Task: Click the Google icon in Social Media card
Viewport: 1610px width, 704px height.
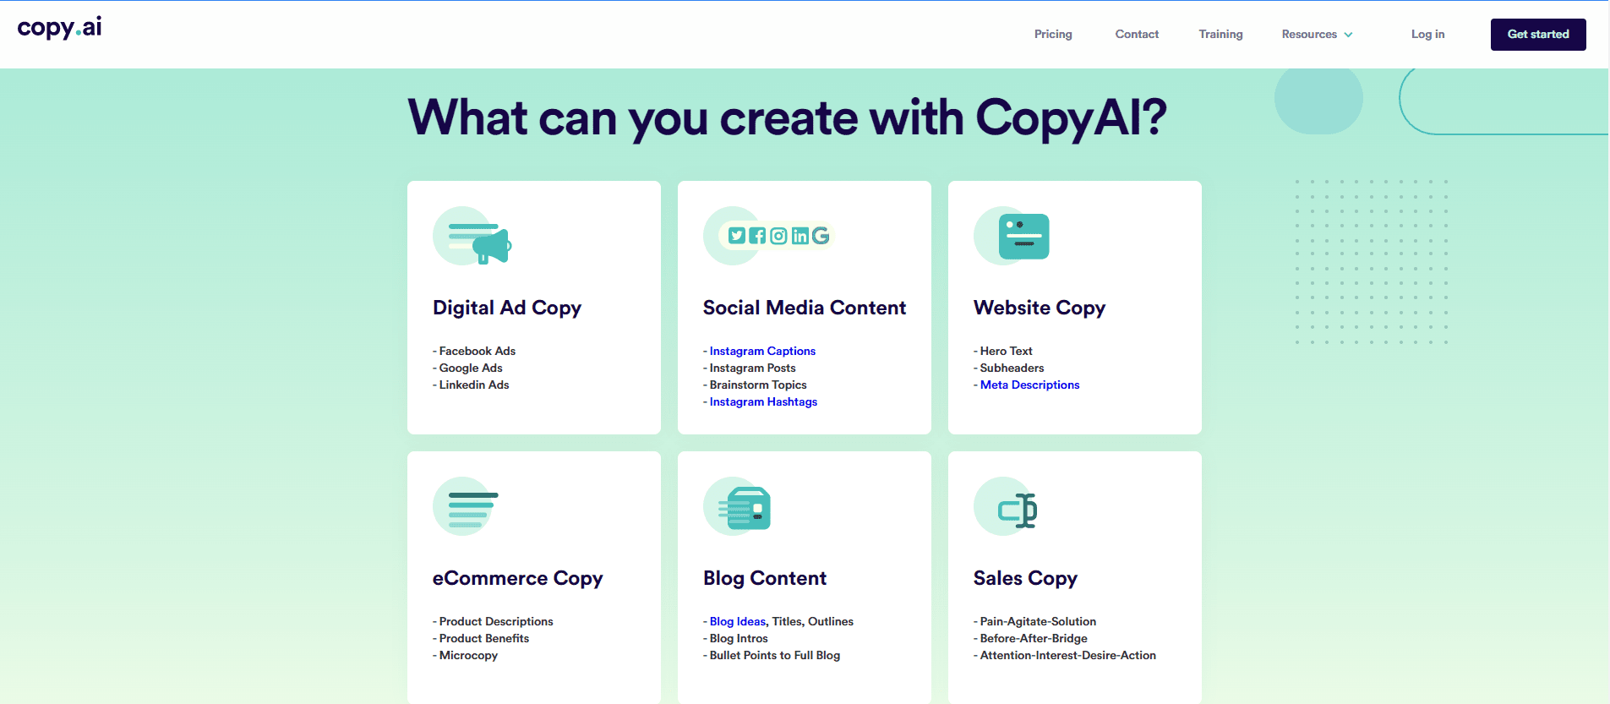Action: point(821,236)
